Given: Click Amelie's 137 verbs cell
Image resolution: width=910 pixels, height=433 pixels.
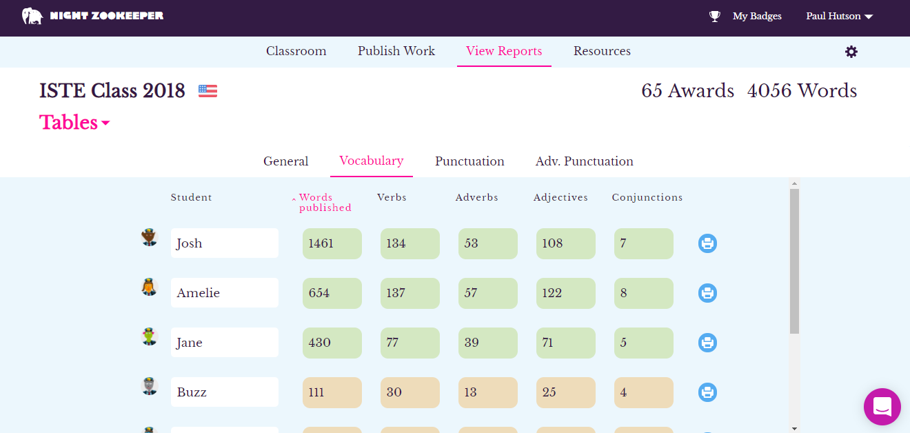Looking at the screenshot, I should pos(410,293).
